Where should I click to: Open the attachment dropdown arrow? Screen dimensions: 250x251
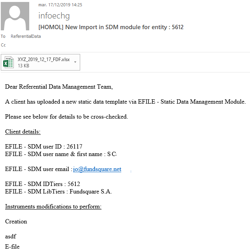75,62
